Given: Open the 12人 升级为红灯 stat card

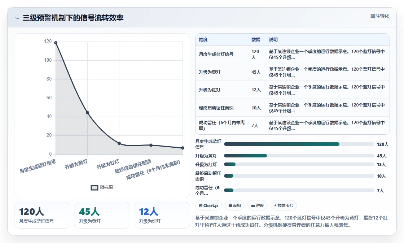Looking at the screenshot, I should (x=162, y=215).
